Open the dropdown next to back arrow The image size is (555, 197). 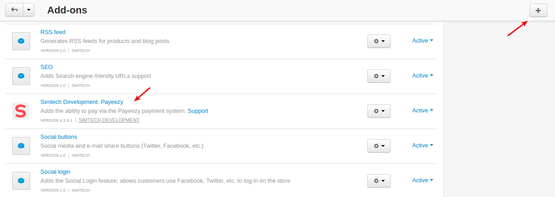[29, 10]
